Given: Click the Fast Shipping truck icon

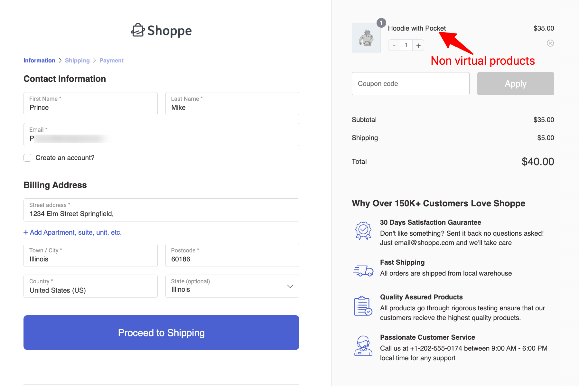Looking at the screenshot, I should point(363,271).
